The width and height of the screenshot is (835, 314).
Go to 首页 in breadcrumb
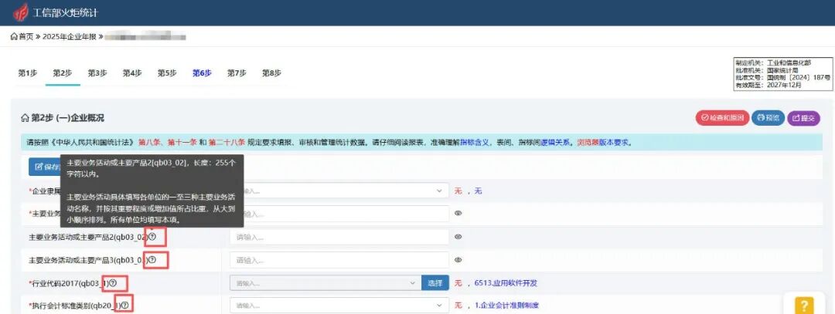pyautogui.click(x=22, y=37)
